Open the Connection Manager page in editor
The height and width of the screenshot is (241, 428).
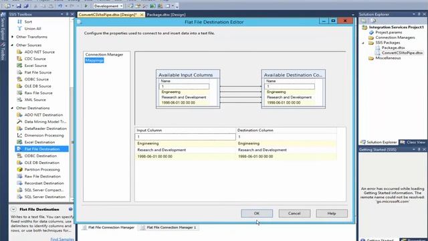[104, 54]
